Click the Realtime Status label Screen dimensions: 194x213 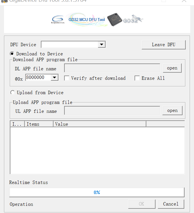point(28,183)
